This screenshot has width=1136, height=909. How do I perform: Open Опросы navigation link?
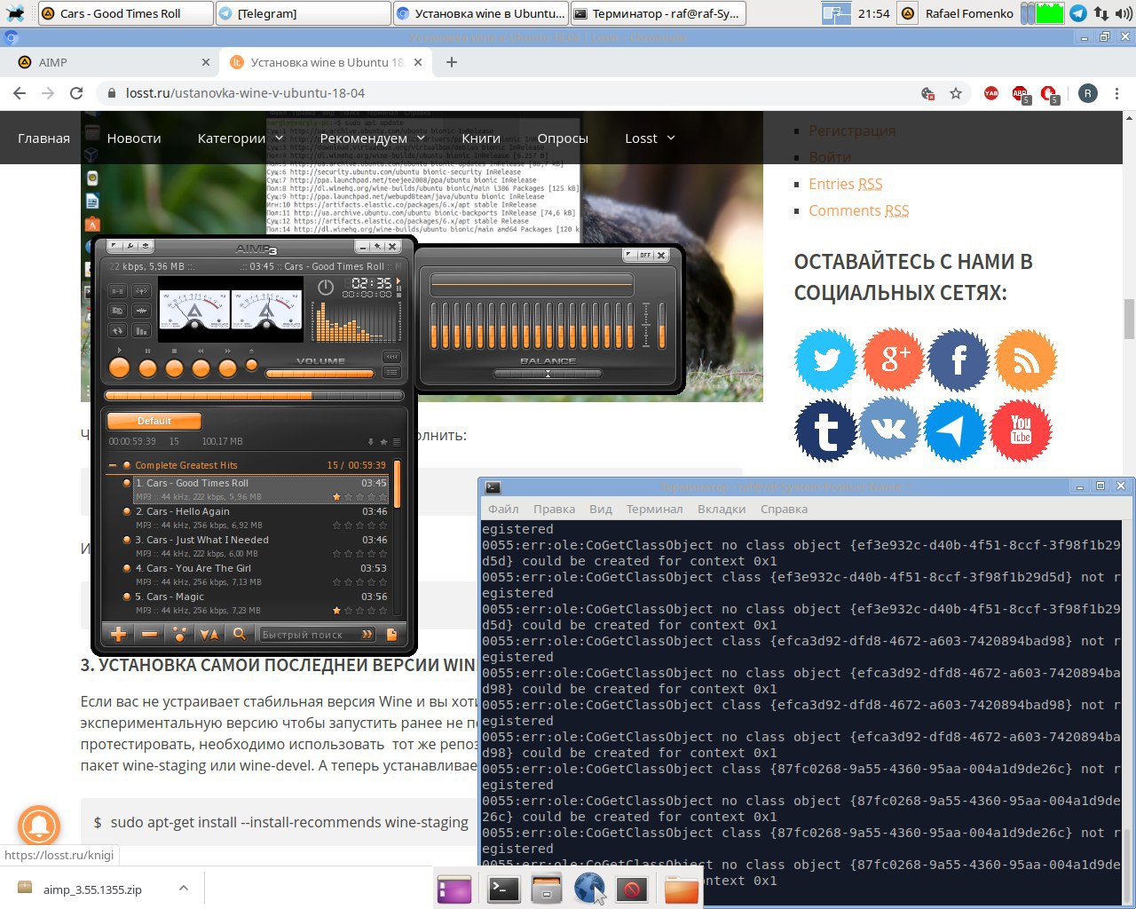pos(563,138)
